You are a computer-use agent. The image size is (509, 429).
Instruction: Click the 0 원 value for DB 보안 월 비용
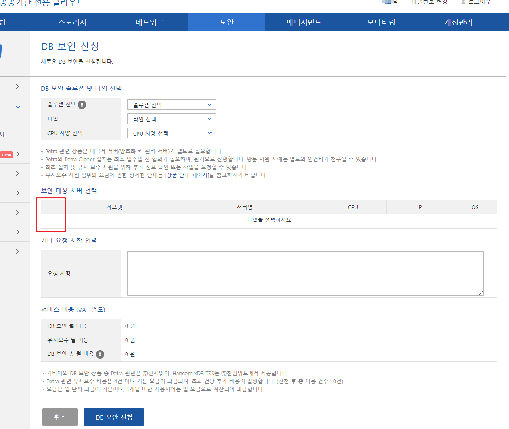click(x=130, y=326)
